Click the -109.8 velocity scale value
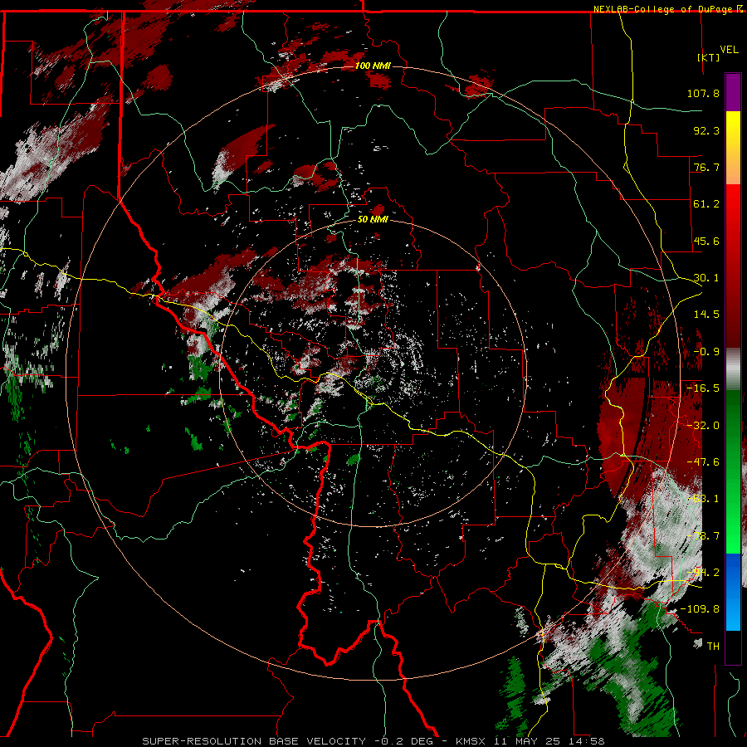 701,609
